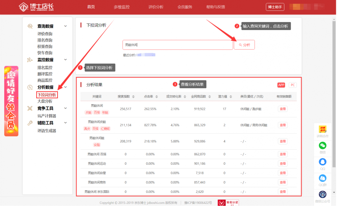Click the 查询数据 section icon
The image size is (337, 206).
[x=30, y=26]
